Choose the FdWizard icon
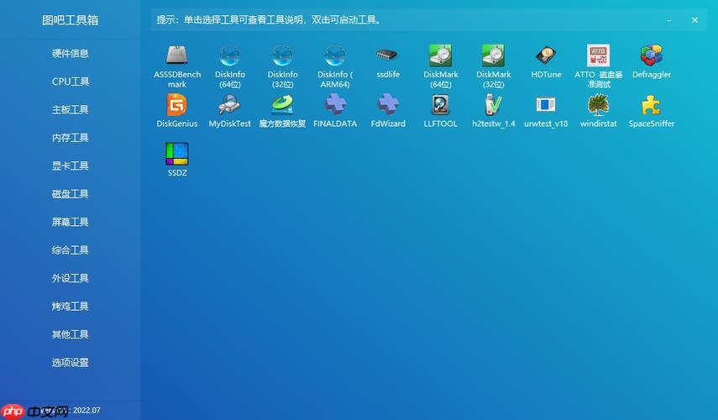Image resolution: width=718 pixels, height=420 pixels. 388,105
